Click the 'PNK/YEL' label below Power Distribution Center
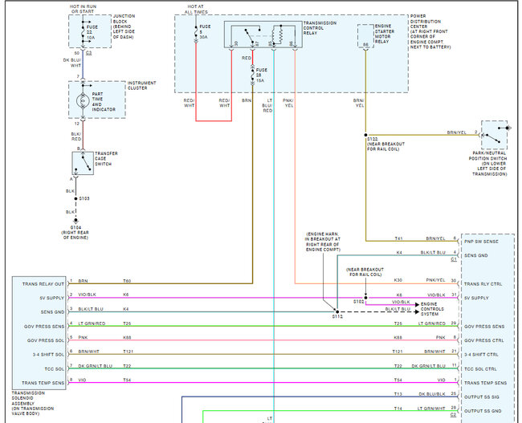The height and width of the screenshot is (423, 522). 288,103
